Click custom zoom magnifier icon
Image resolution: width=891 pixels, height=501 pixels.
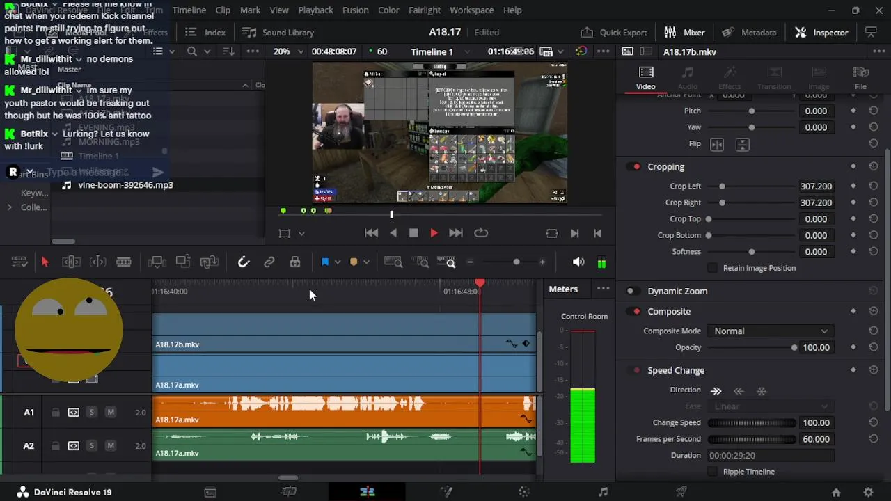446,262
